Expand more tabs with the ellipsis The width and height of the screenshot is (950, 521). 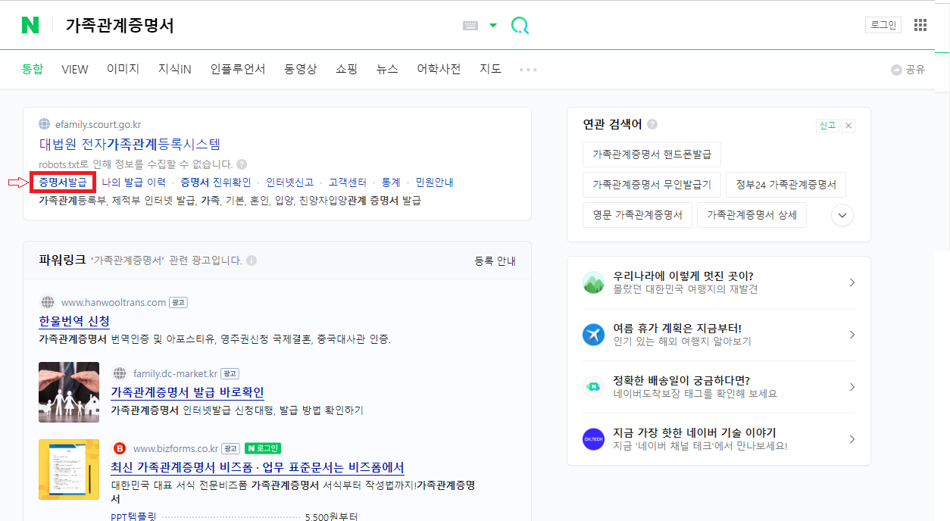[528, 70]
